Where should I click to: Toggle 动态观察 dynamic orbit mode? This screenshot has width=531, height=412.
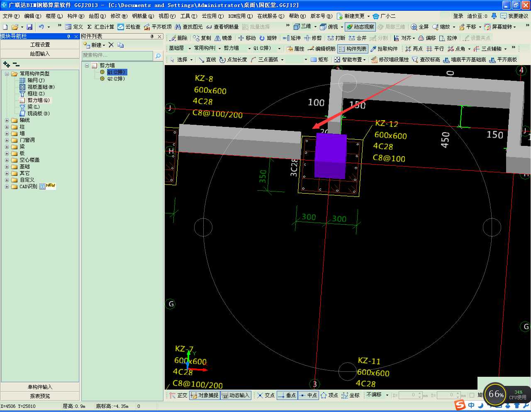[360, 27]
